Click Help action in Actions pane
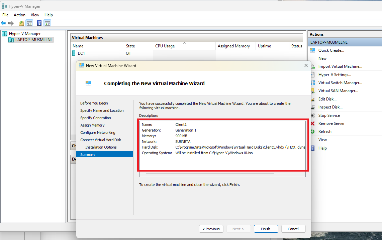The height and width of the screenshot is (240, 382). click(322, 148)
